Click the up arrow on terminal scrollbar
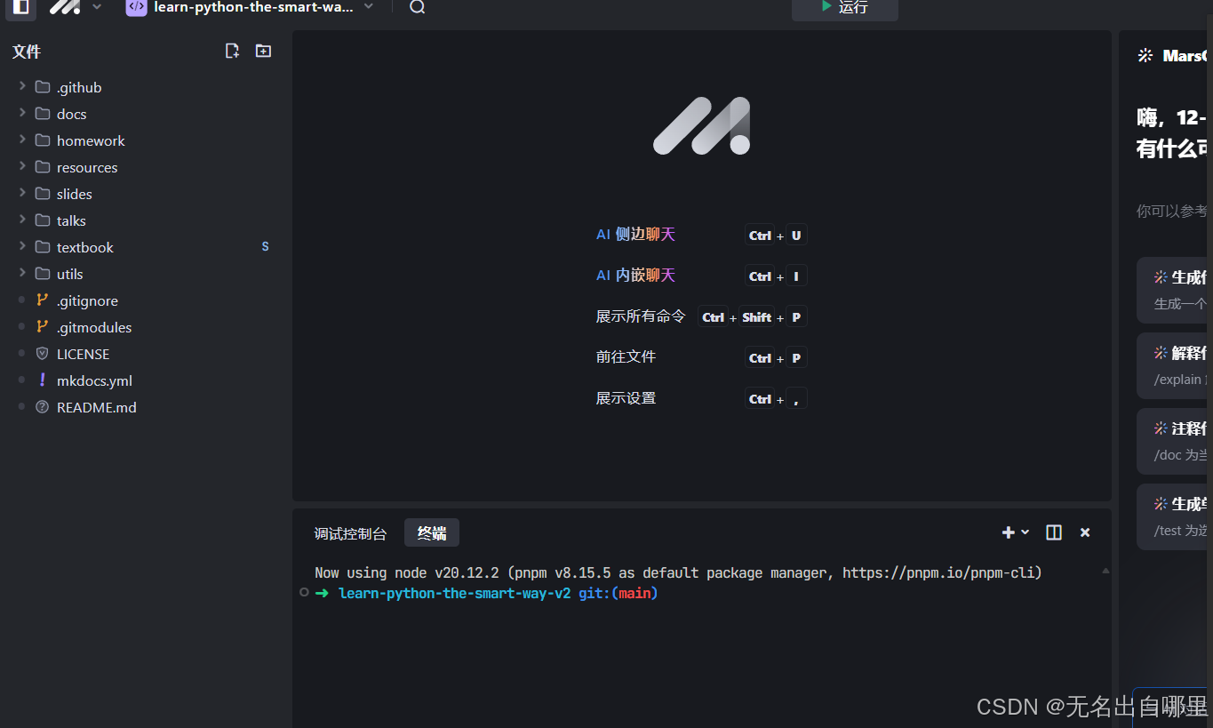1213x728 pixels. 1105,571
